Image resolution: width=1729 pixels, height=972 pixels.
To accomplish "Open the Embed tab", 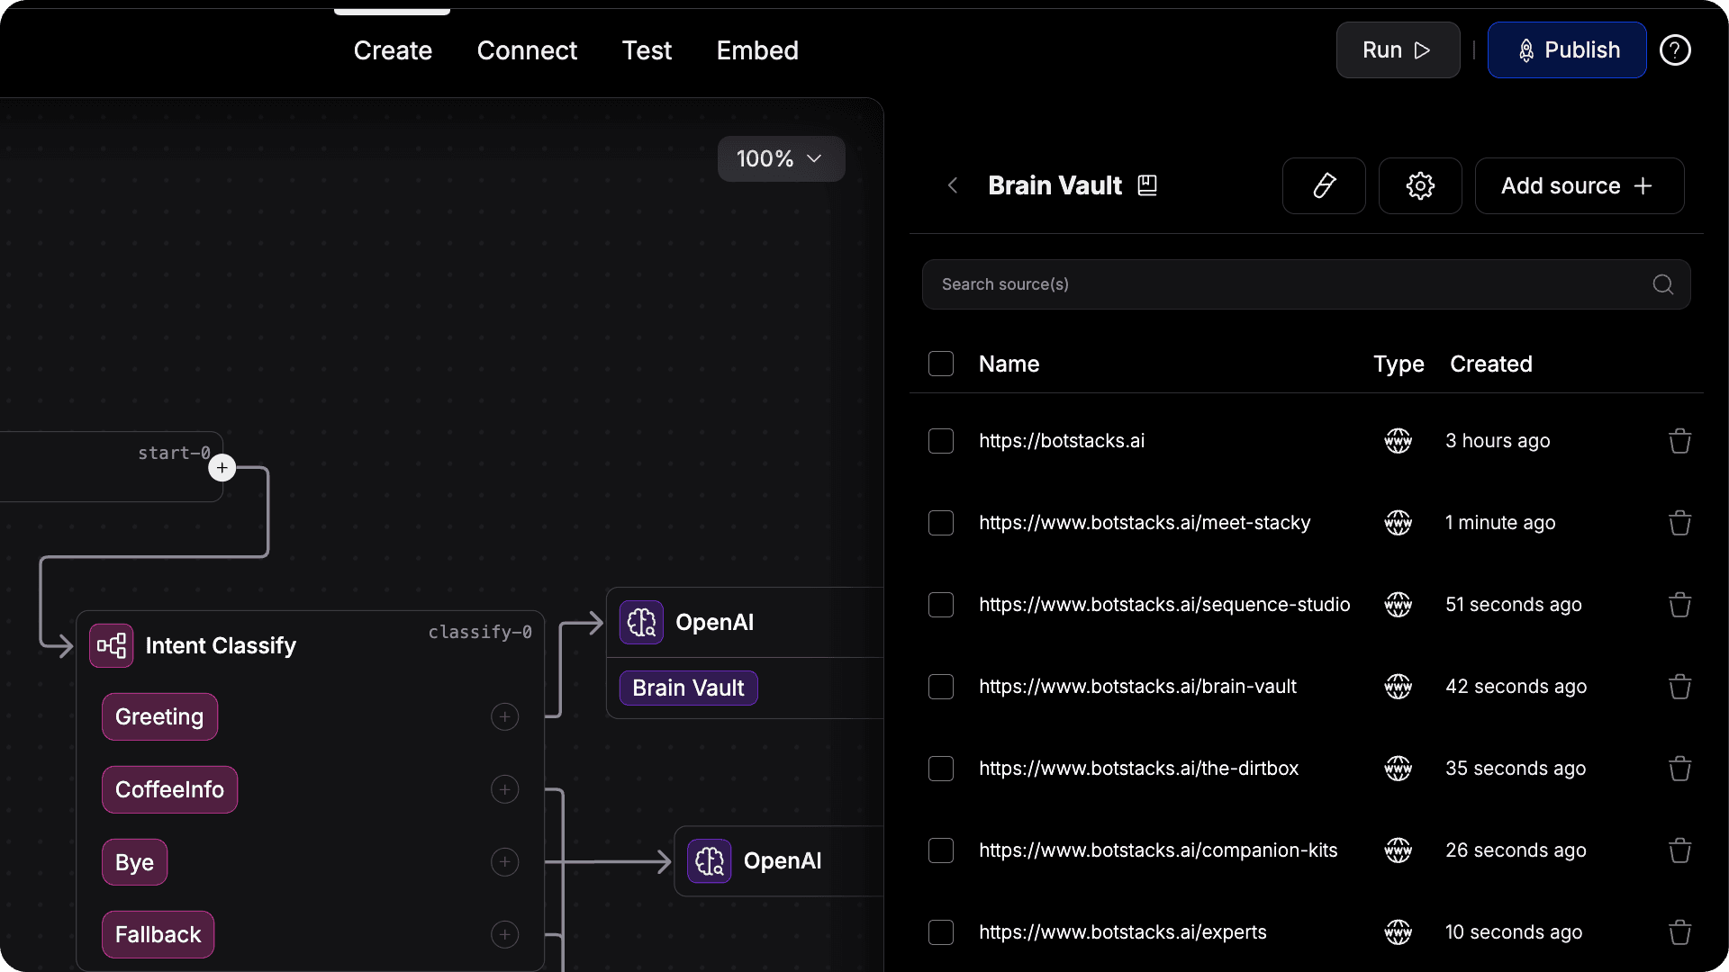I will (x=757, y=50).
